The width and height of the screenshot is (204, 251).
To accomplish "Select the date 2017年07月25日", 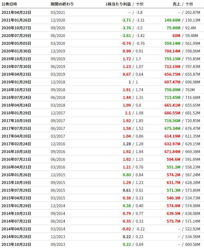I will [x=16, y=129].
